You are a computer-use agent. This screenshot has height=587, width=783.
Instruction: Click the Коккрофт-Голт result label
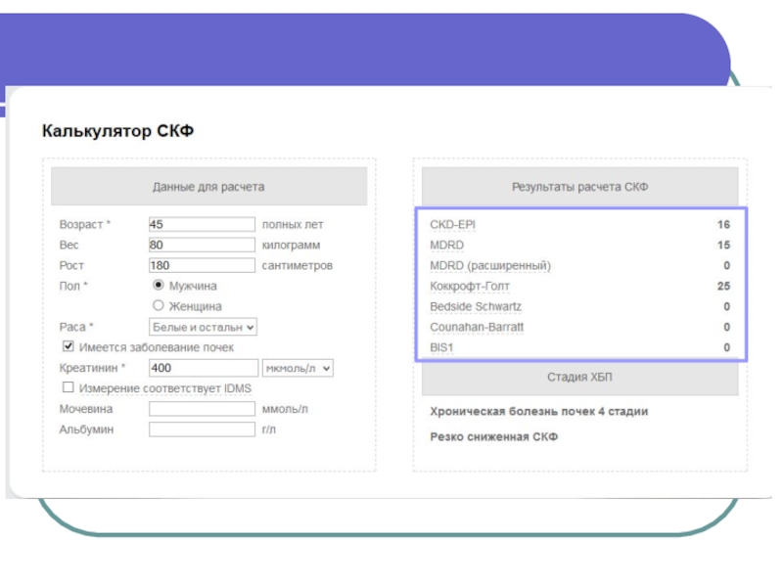click(470, 287)
